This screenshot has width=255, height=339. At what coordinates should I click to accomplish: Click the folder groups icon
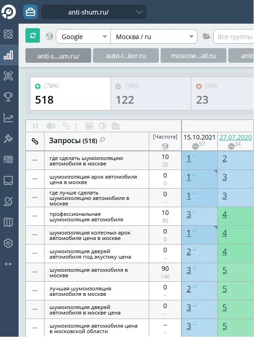click(x=206, y=36)
